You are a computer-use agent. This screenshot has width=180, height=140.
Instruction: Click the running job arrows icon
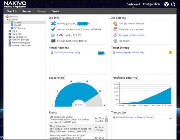(53, 24)
